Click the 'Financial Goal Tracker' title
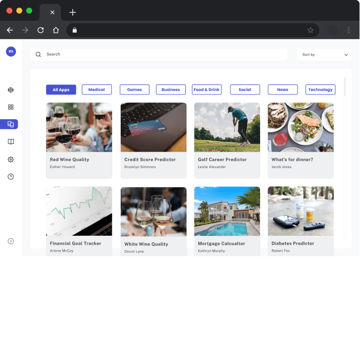360x346 pixels. coord(76,244)
